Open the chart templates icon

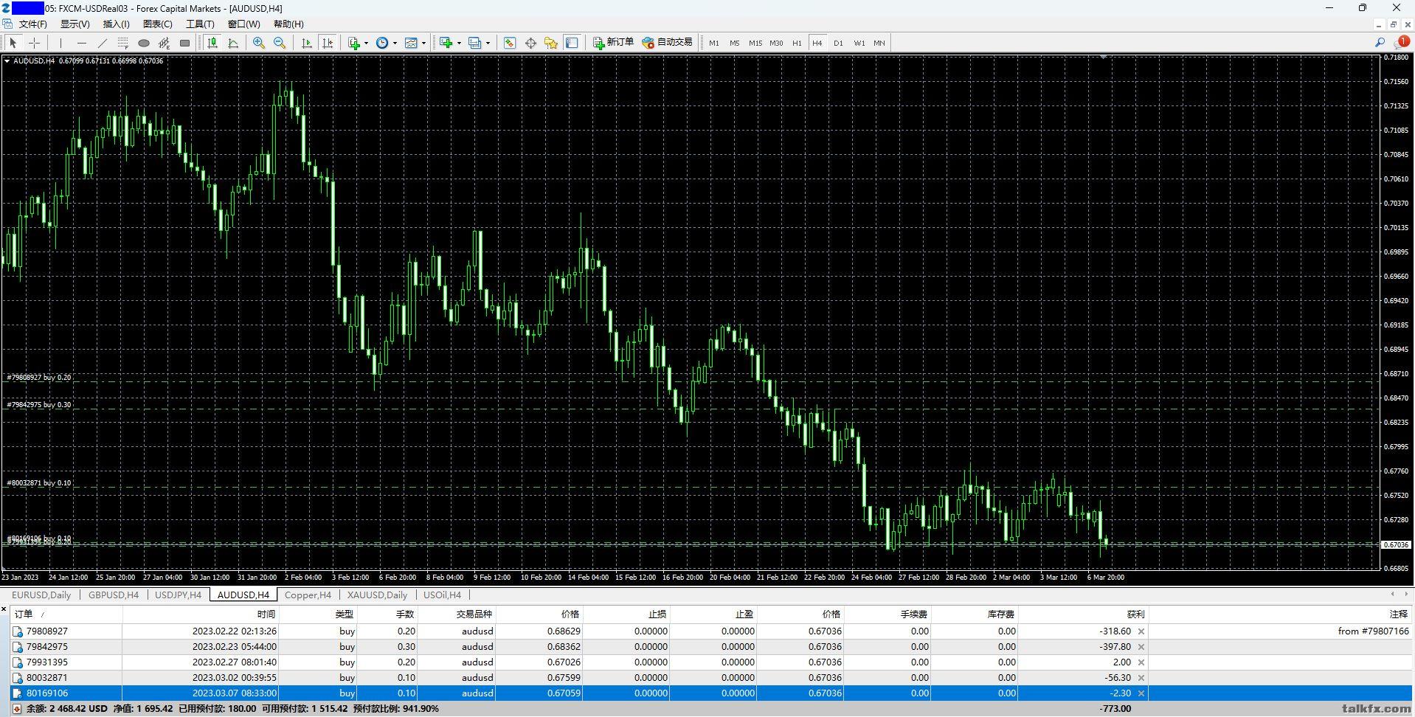click(411, 43)
